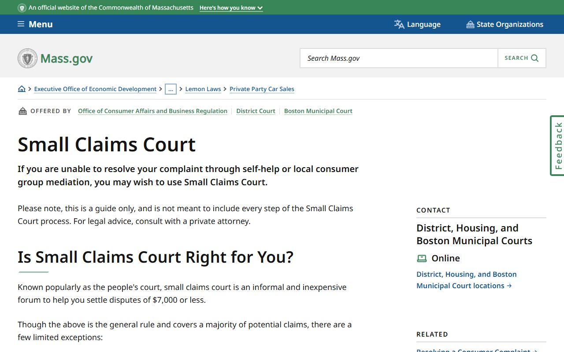Image resolution: width=564 pixels, height=352 pixels.
Task: Open the hamburger Menu icon
Action: click(21, 24)
